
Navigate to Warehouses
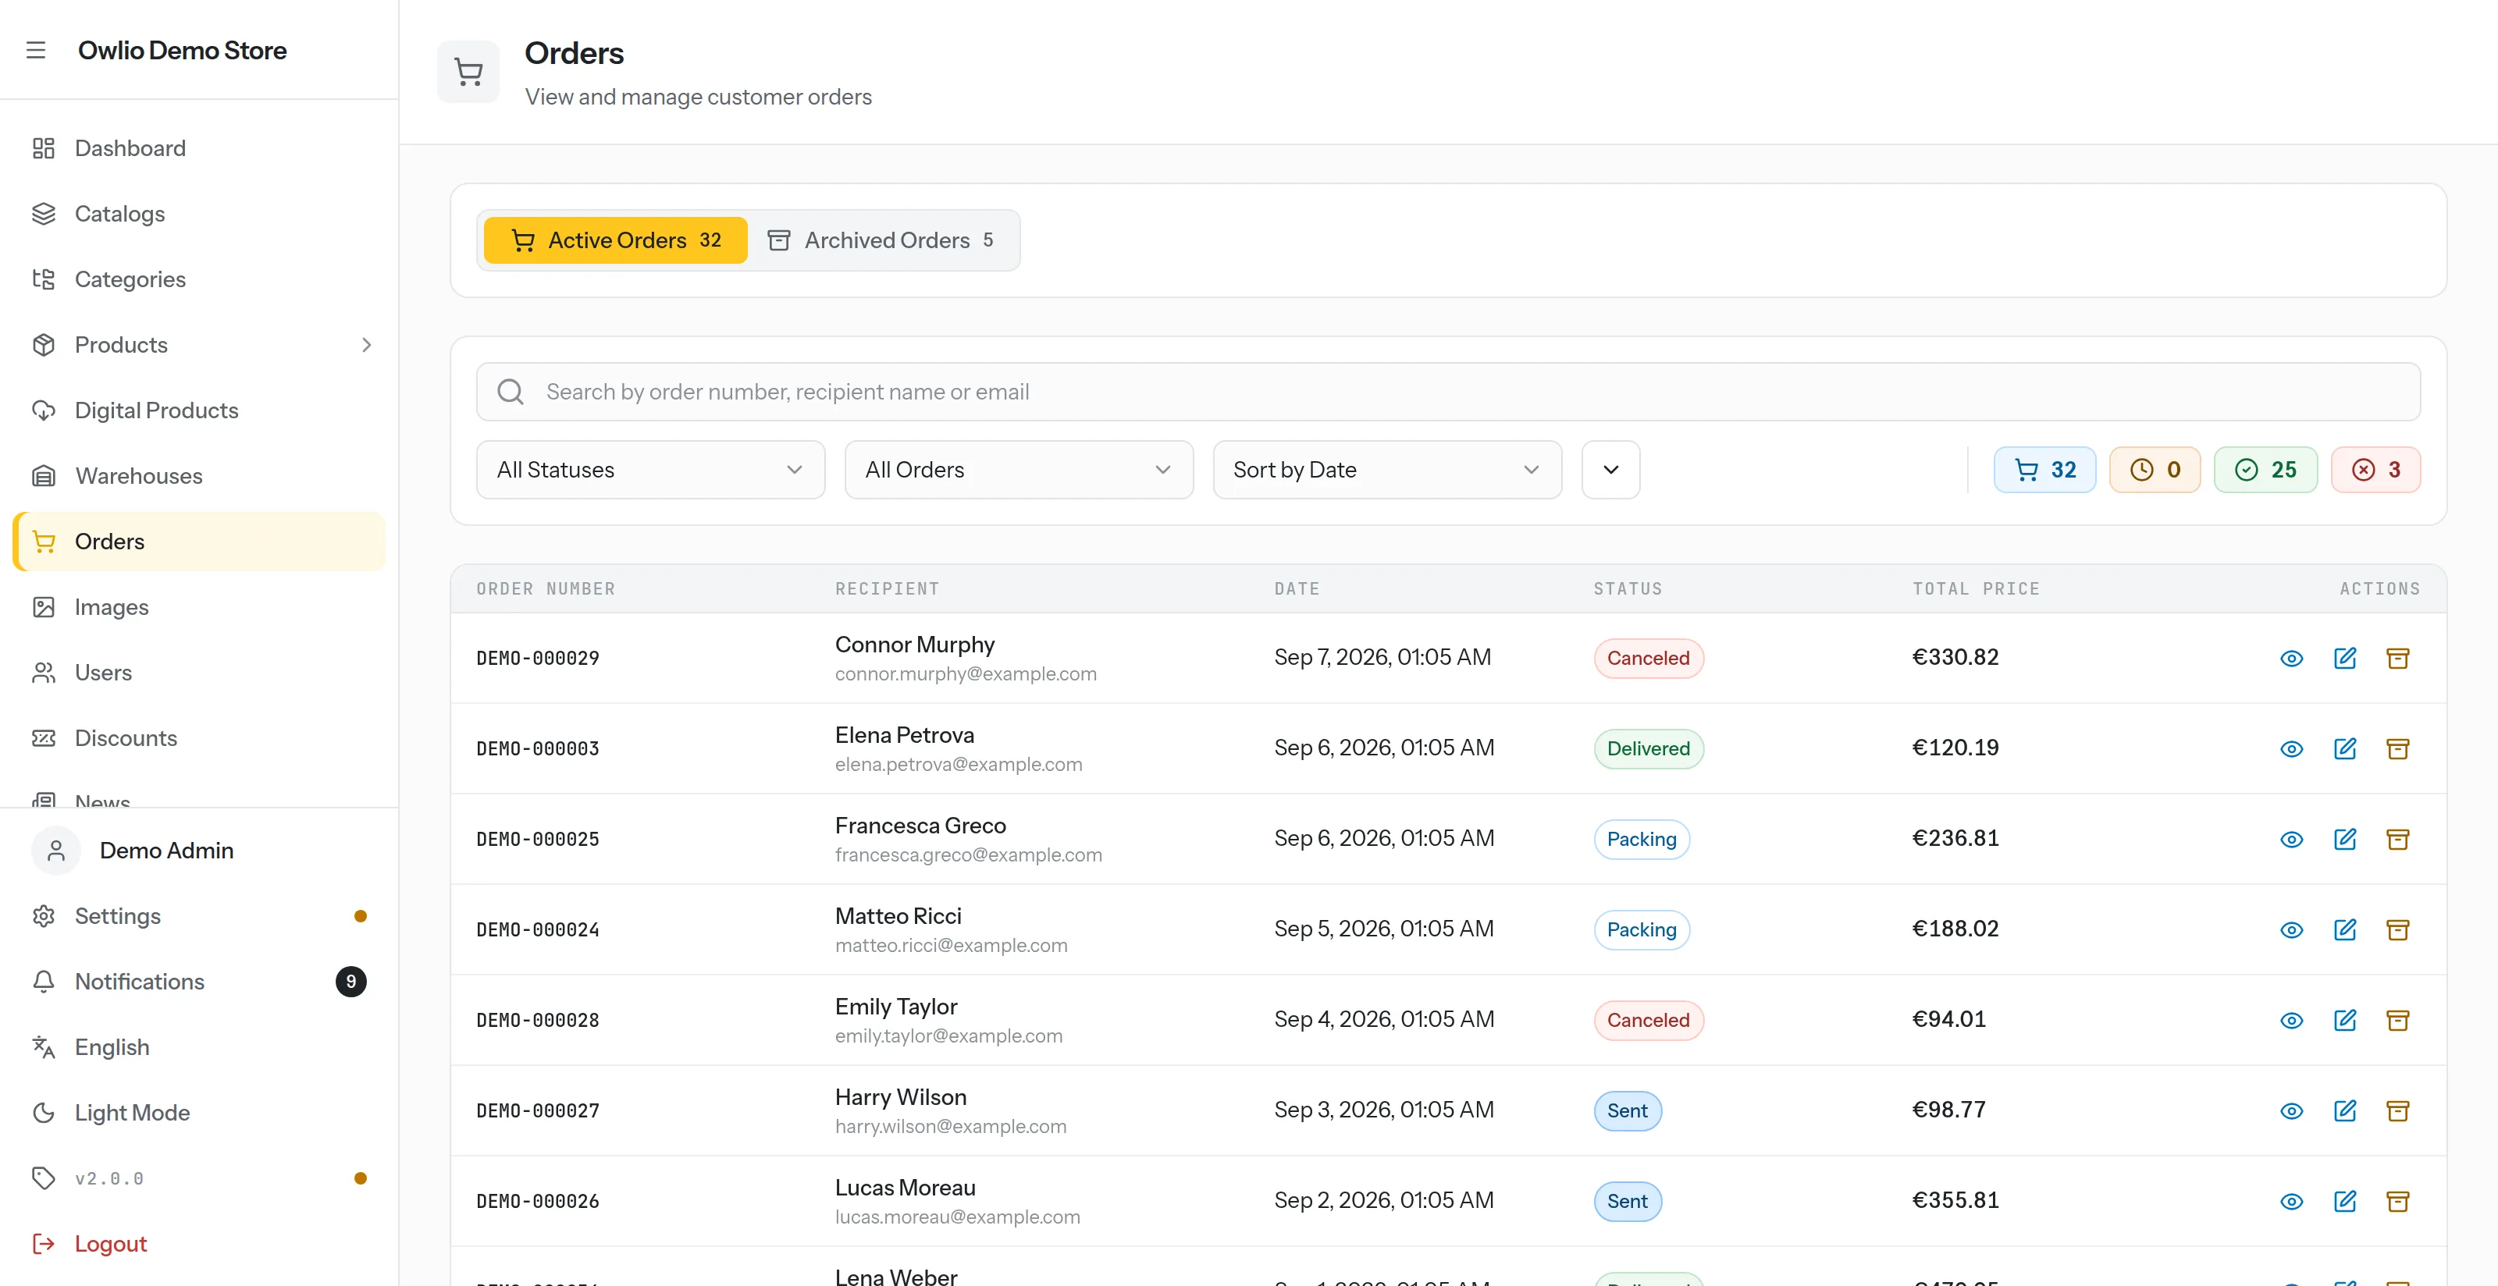(199, 476)
